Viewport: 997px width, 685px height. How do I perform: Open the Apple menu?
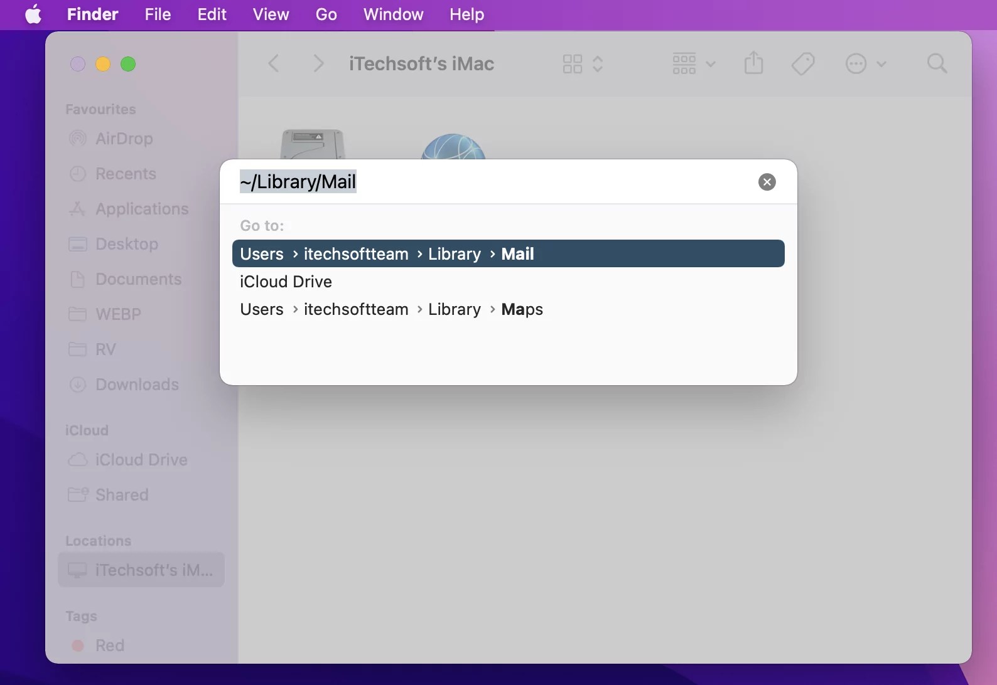coord(33,14)
